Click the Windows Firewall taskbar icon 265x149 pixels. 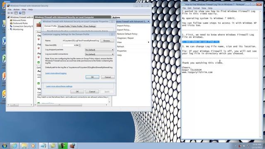pos(72,146)
